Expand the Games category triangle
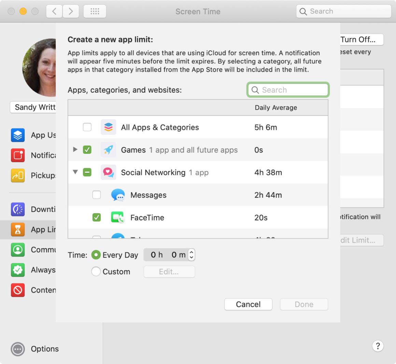The width and height of the screenshot is (396, 364). coord(75,149)
